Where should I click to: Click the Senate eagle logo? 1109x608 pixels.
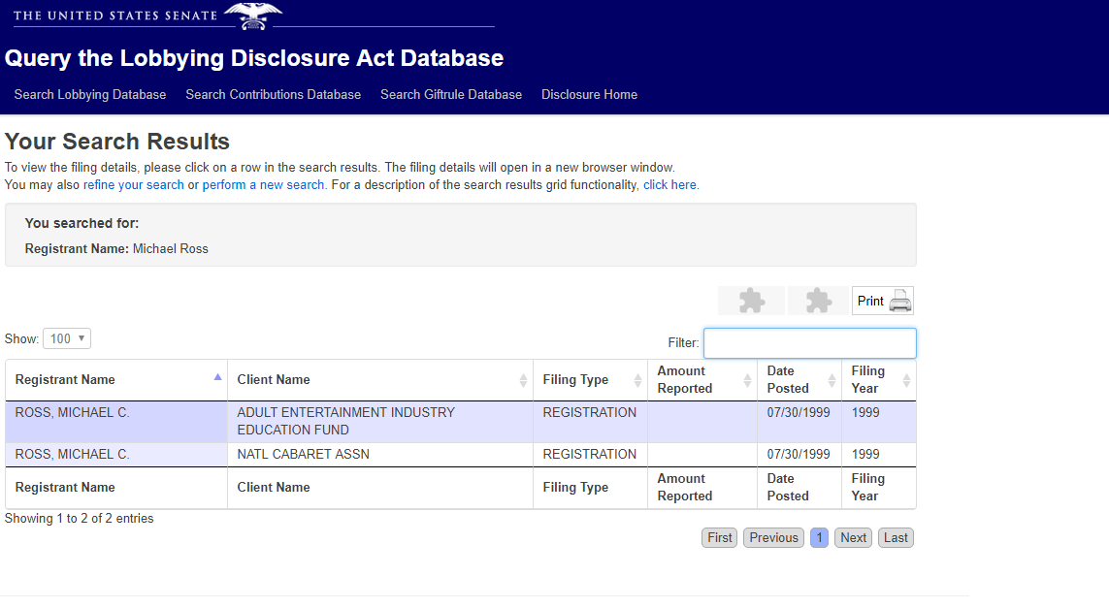coord(252,16)
